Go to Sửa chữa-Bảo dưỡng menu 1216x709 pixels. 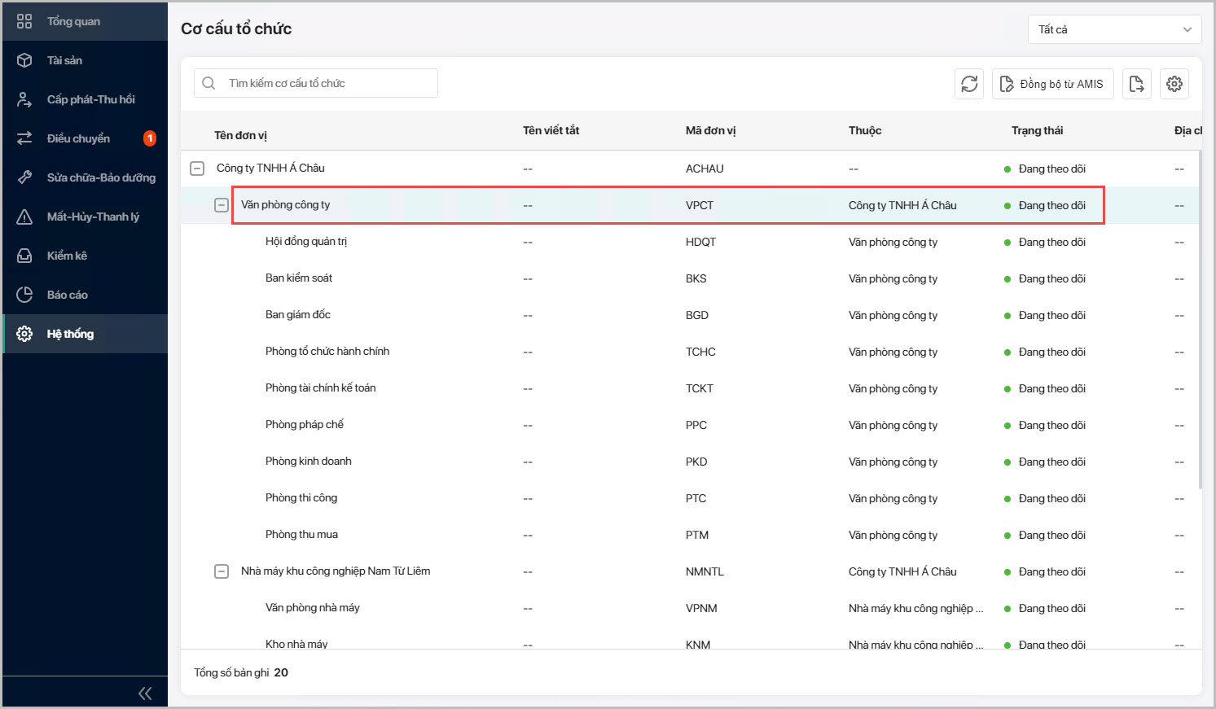click(100, 177)
